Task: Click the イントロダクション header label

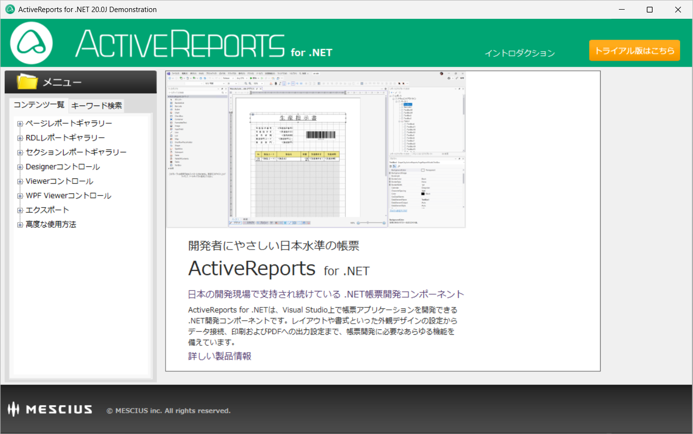Action: (520, 53)
